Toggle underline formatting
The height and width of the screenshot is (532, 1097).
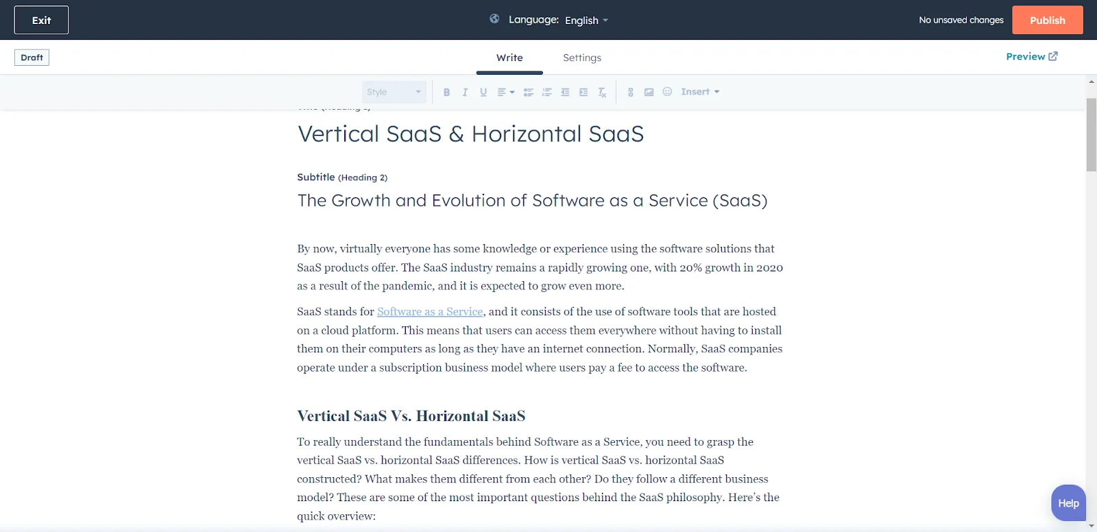coord(483,92)
